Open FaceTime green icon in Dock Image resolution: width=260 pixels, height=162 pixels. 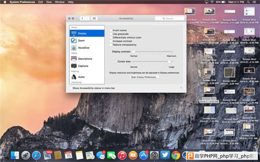[x=111, y=156]
